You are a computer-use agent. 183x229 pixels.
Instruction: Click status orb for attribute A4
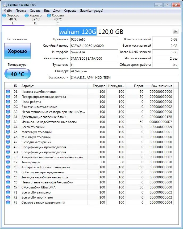(8, 127)
